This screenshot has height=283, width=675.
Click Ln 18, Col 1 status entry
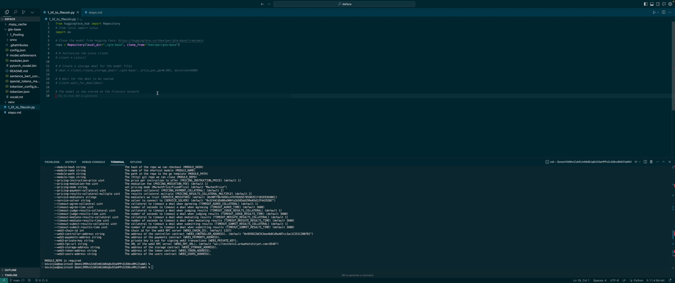[x=581, y=280]
